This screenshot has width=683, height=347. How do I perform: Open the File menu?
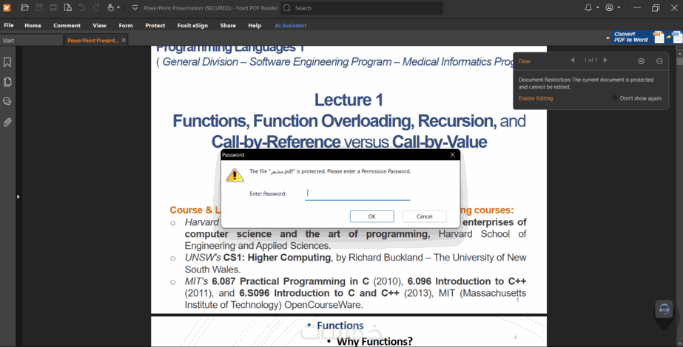point(9,25)
